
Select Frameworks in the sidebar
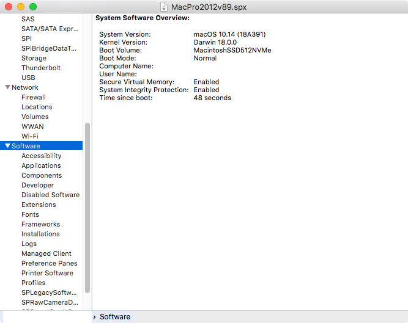pos(40,224)
